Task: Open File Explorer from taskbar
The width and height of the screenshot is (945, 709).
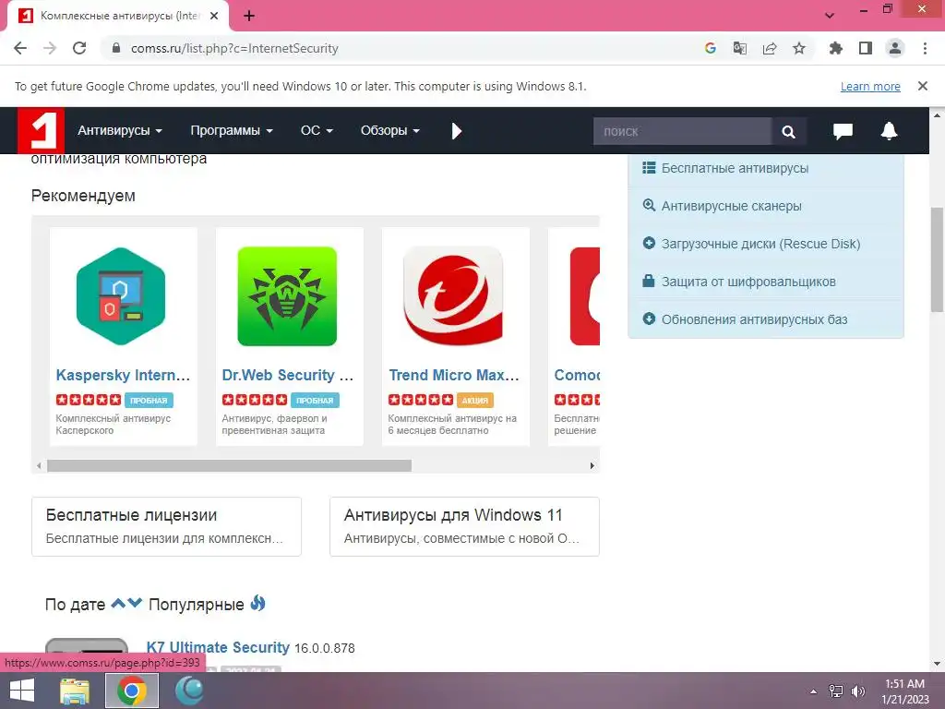Action: coord(75,691)
